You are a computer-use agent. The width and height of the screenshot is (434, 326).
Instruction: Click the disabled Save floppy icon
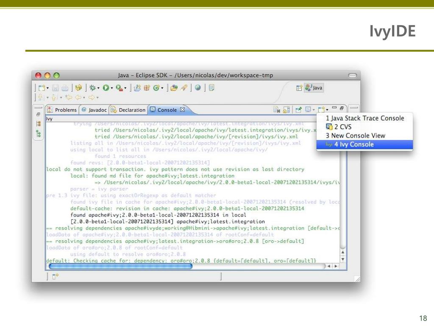point(56,88)
